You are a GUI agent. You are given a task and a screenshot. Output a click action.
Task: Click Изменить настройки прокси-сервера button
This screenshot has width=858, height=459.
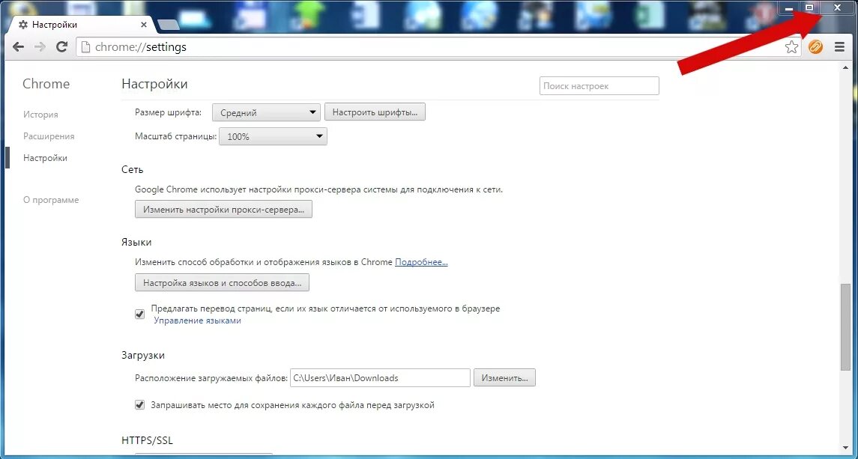223,209
